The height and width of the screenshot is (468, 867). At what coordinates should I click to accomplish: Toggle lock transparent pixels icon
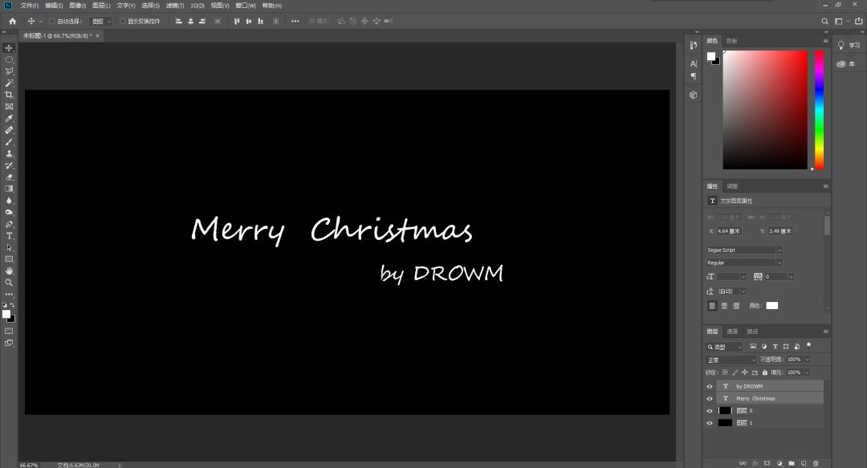coord(725,372)
